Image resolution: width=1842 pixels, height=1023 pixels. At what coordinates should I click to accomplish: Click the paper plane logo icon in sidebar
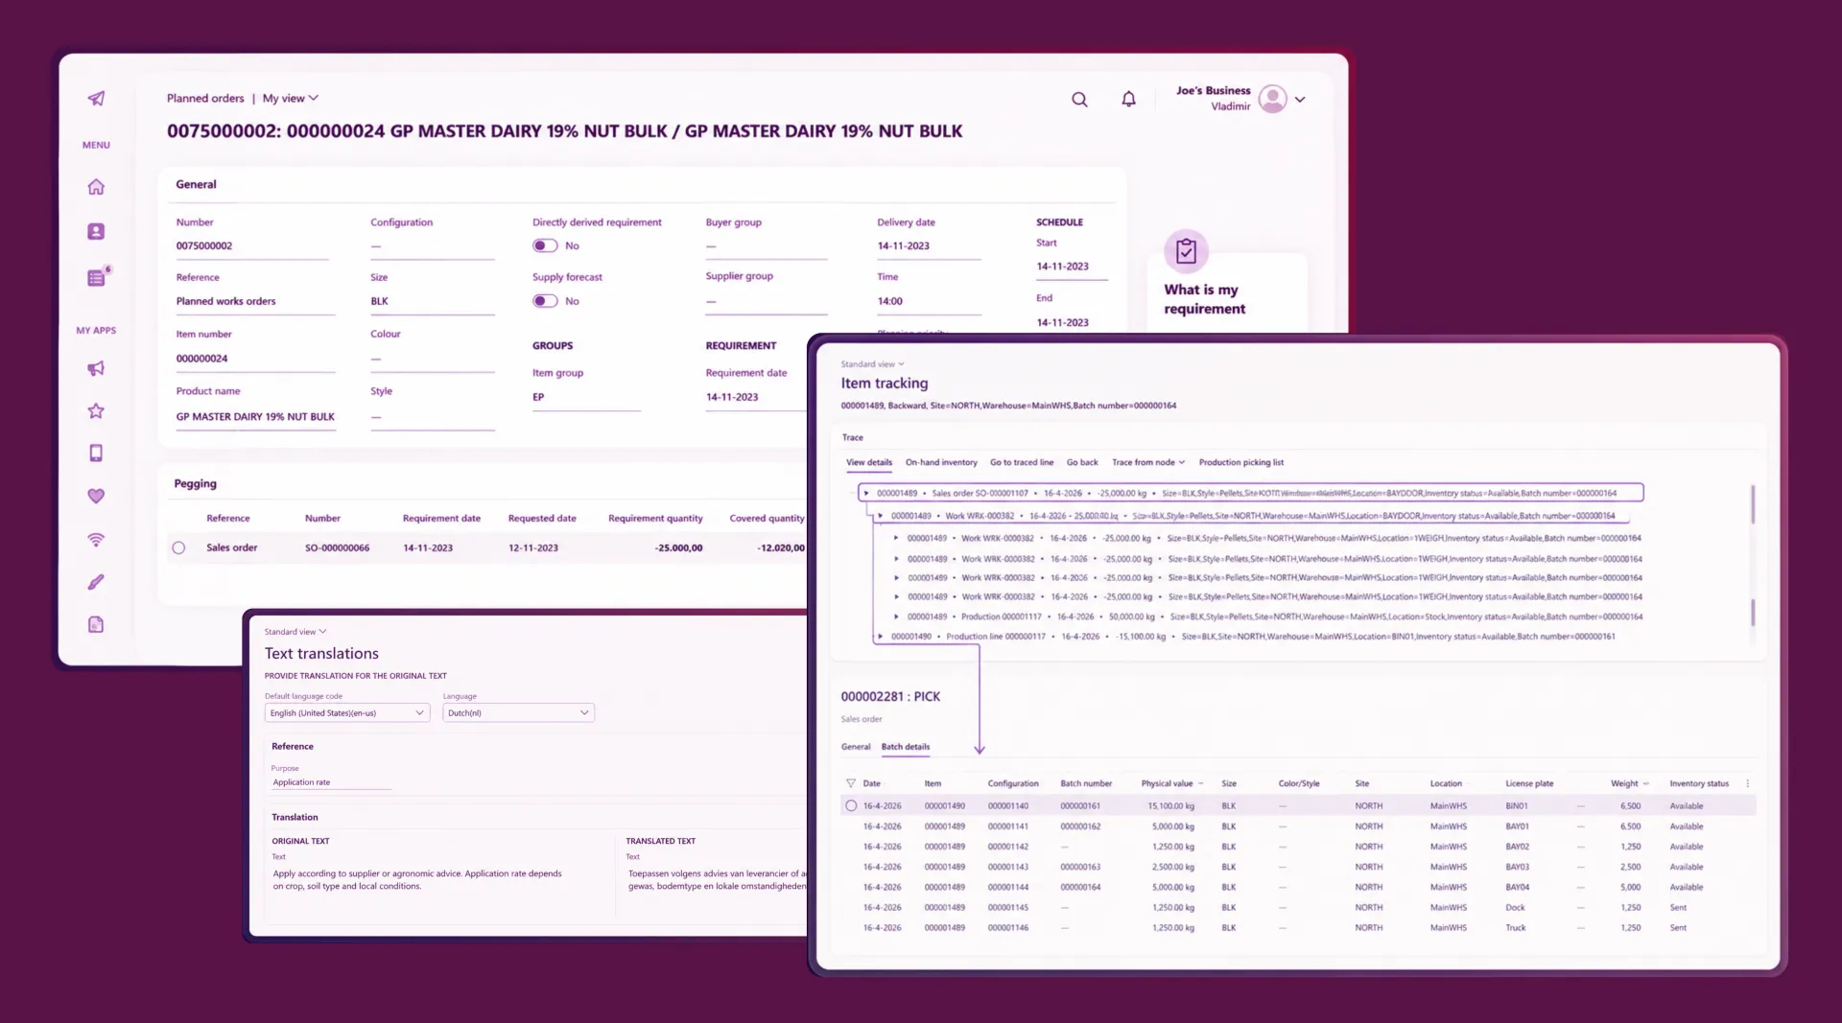(96, 98)
